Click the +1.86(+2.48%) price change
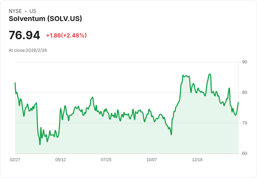This screenshot has height=178, width=257. click(x=66, y=35)
